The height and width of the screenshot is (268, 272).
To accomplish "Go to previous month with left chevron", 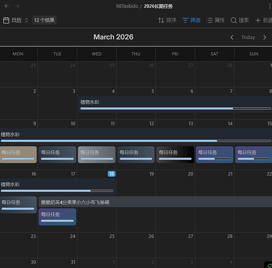I will [232, 38].
